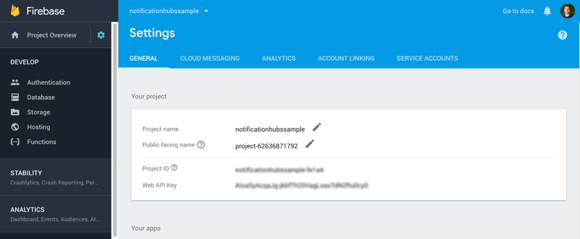The image size is (580, 239).
Task: Click help icon beside Public-facing name
Action: coord(201,145)
